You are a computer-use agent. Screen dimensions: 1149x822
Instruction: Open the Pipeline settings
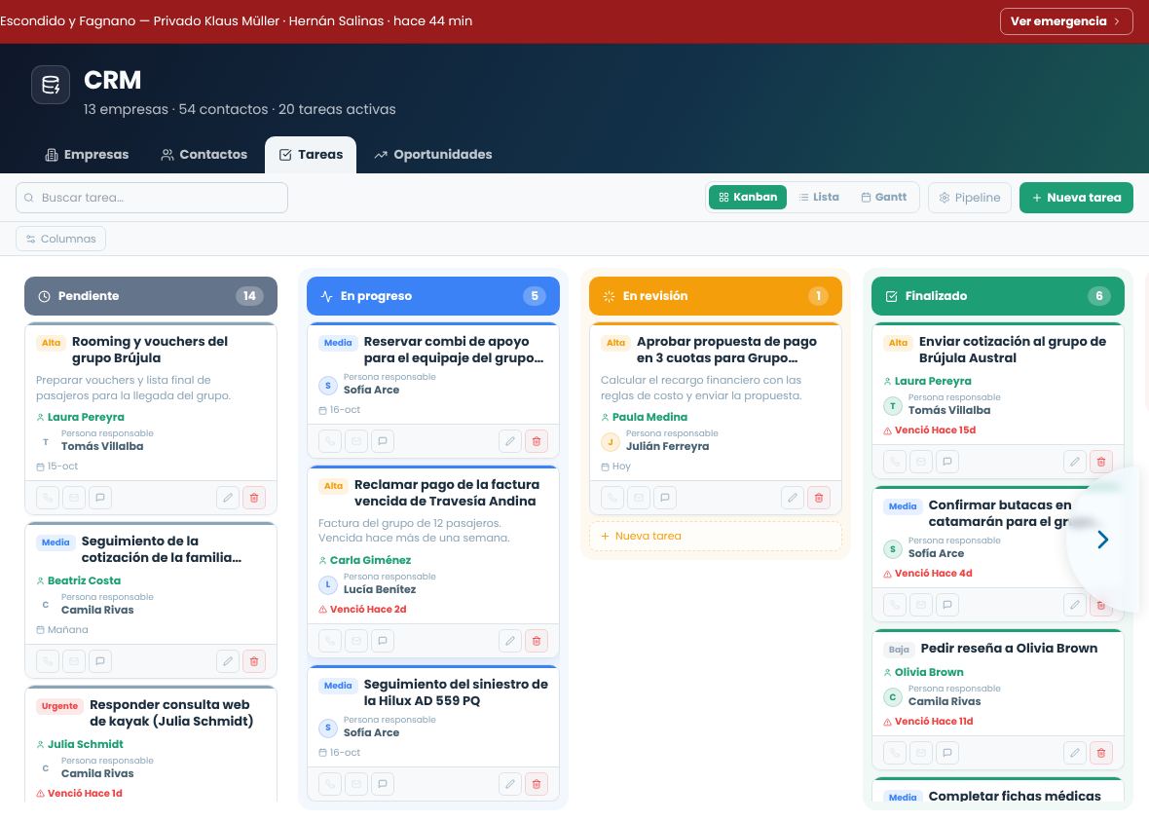point(970,198)
